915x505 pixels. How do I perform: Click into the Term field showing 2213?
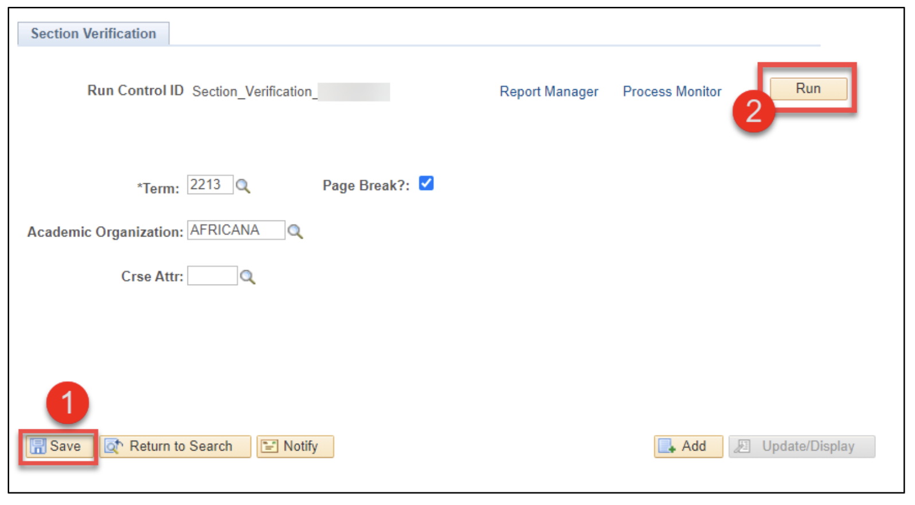[209, 185]
